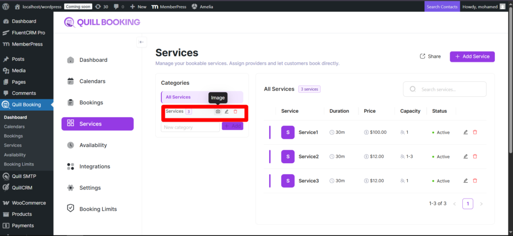Delete the Services category using trash icon
Screen dimensions: 513x236
(x=235, y=112)
